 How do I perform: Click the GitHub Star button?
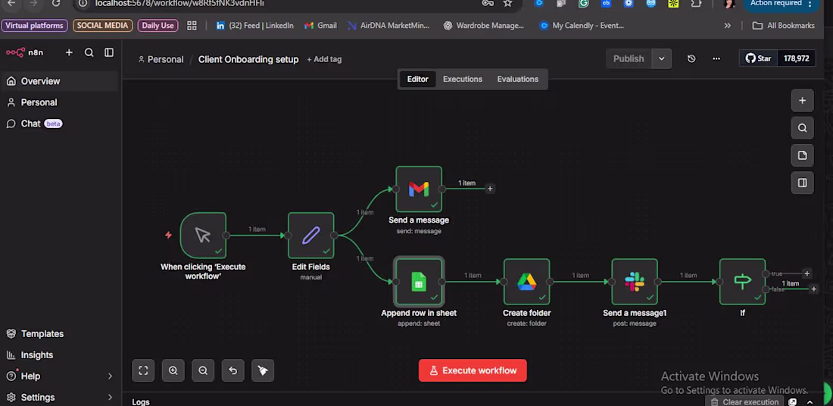pos(758,58)
